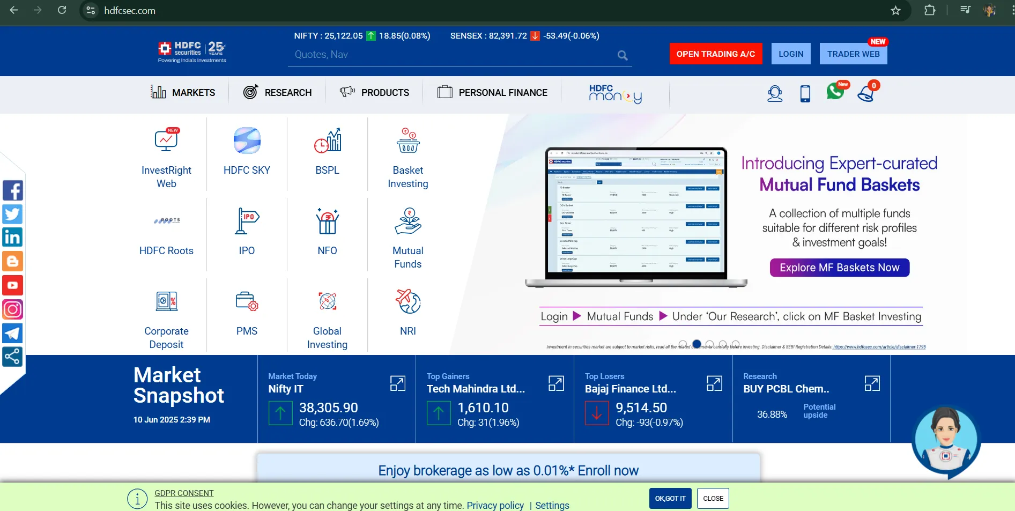
Task: Select the last banner carousel dot
Action: 736,344
